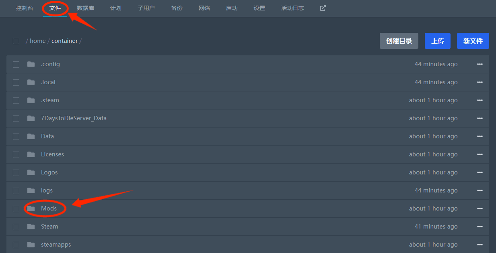Screen dimensions: 496x253
Task: Tick the select-all checkbox beside the path
Action: pos(16,41)
